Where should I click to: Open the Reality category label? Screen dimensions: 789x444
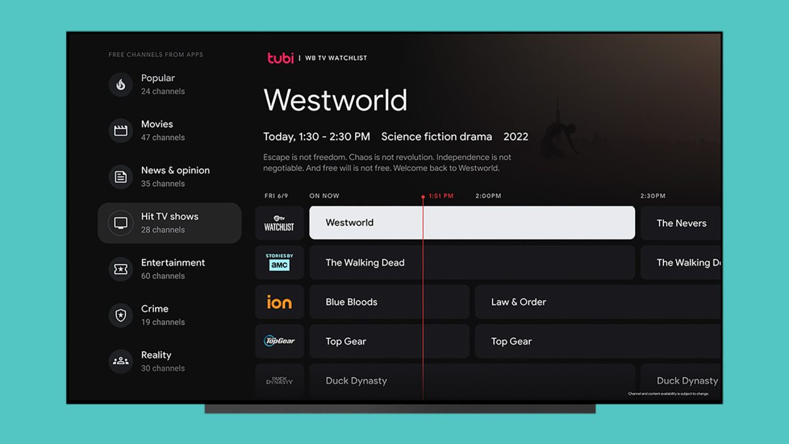point(156,355)
